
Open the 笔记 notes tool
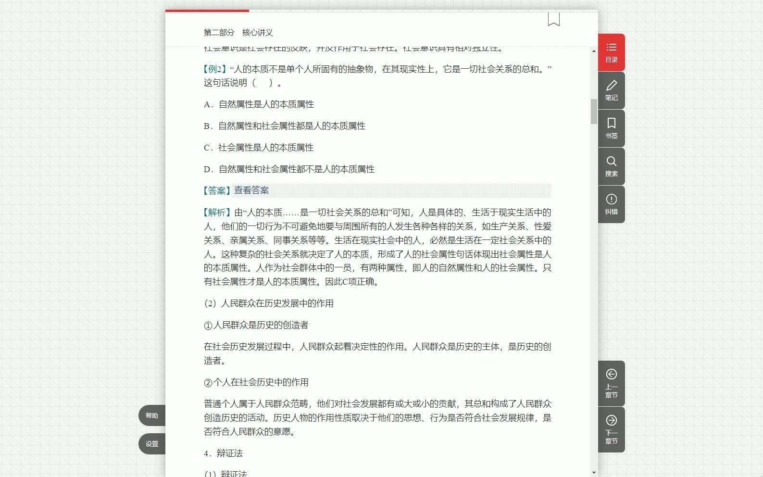point(611,90)
